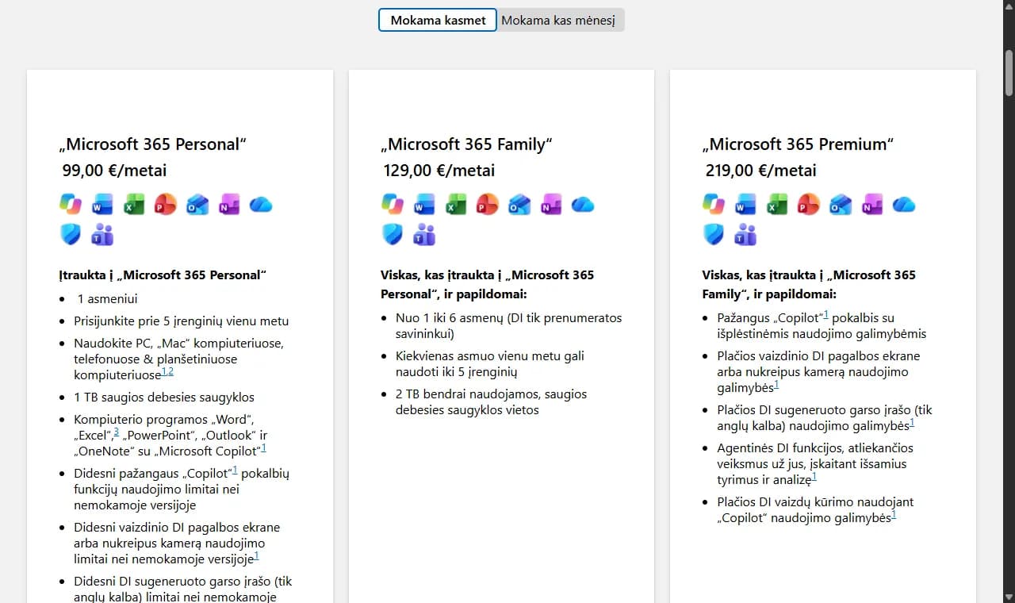Image resolution: width=1015 pixels, height=603 pixels.
Task: Click the Excel icon in the Family plan
Action: point(456,205)
